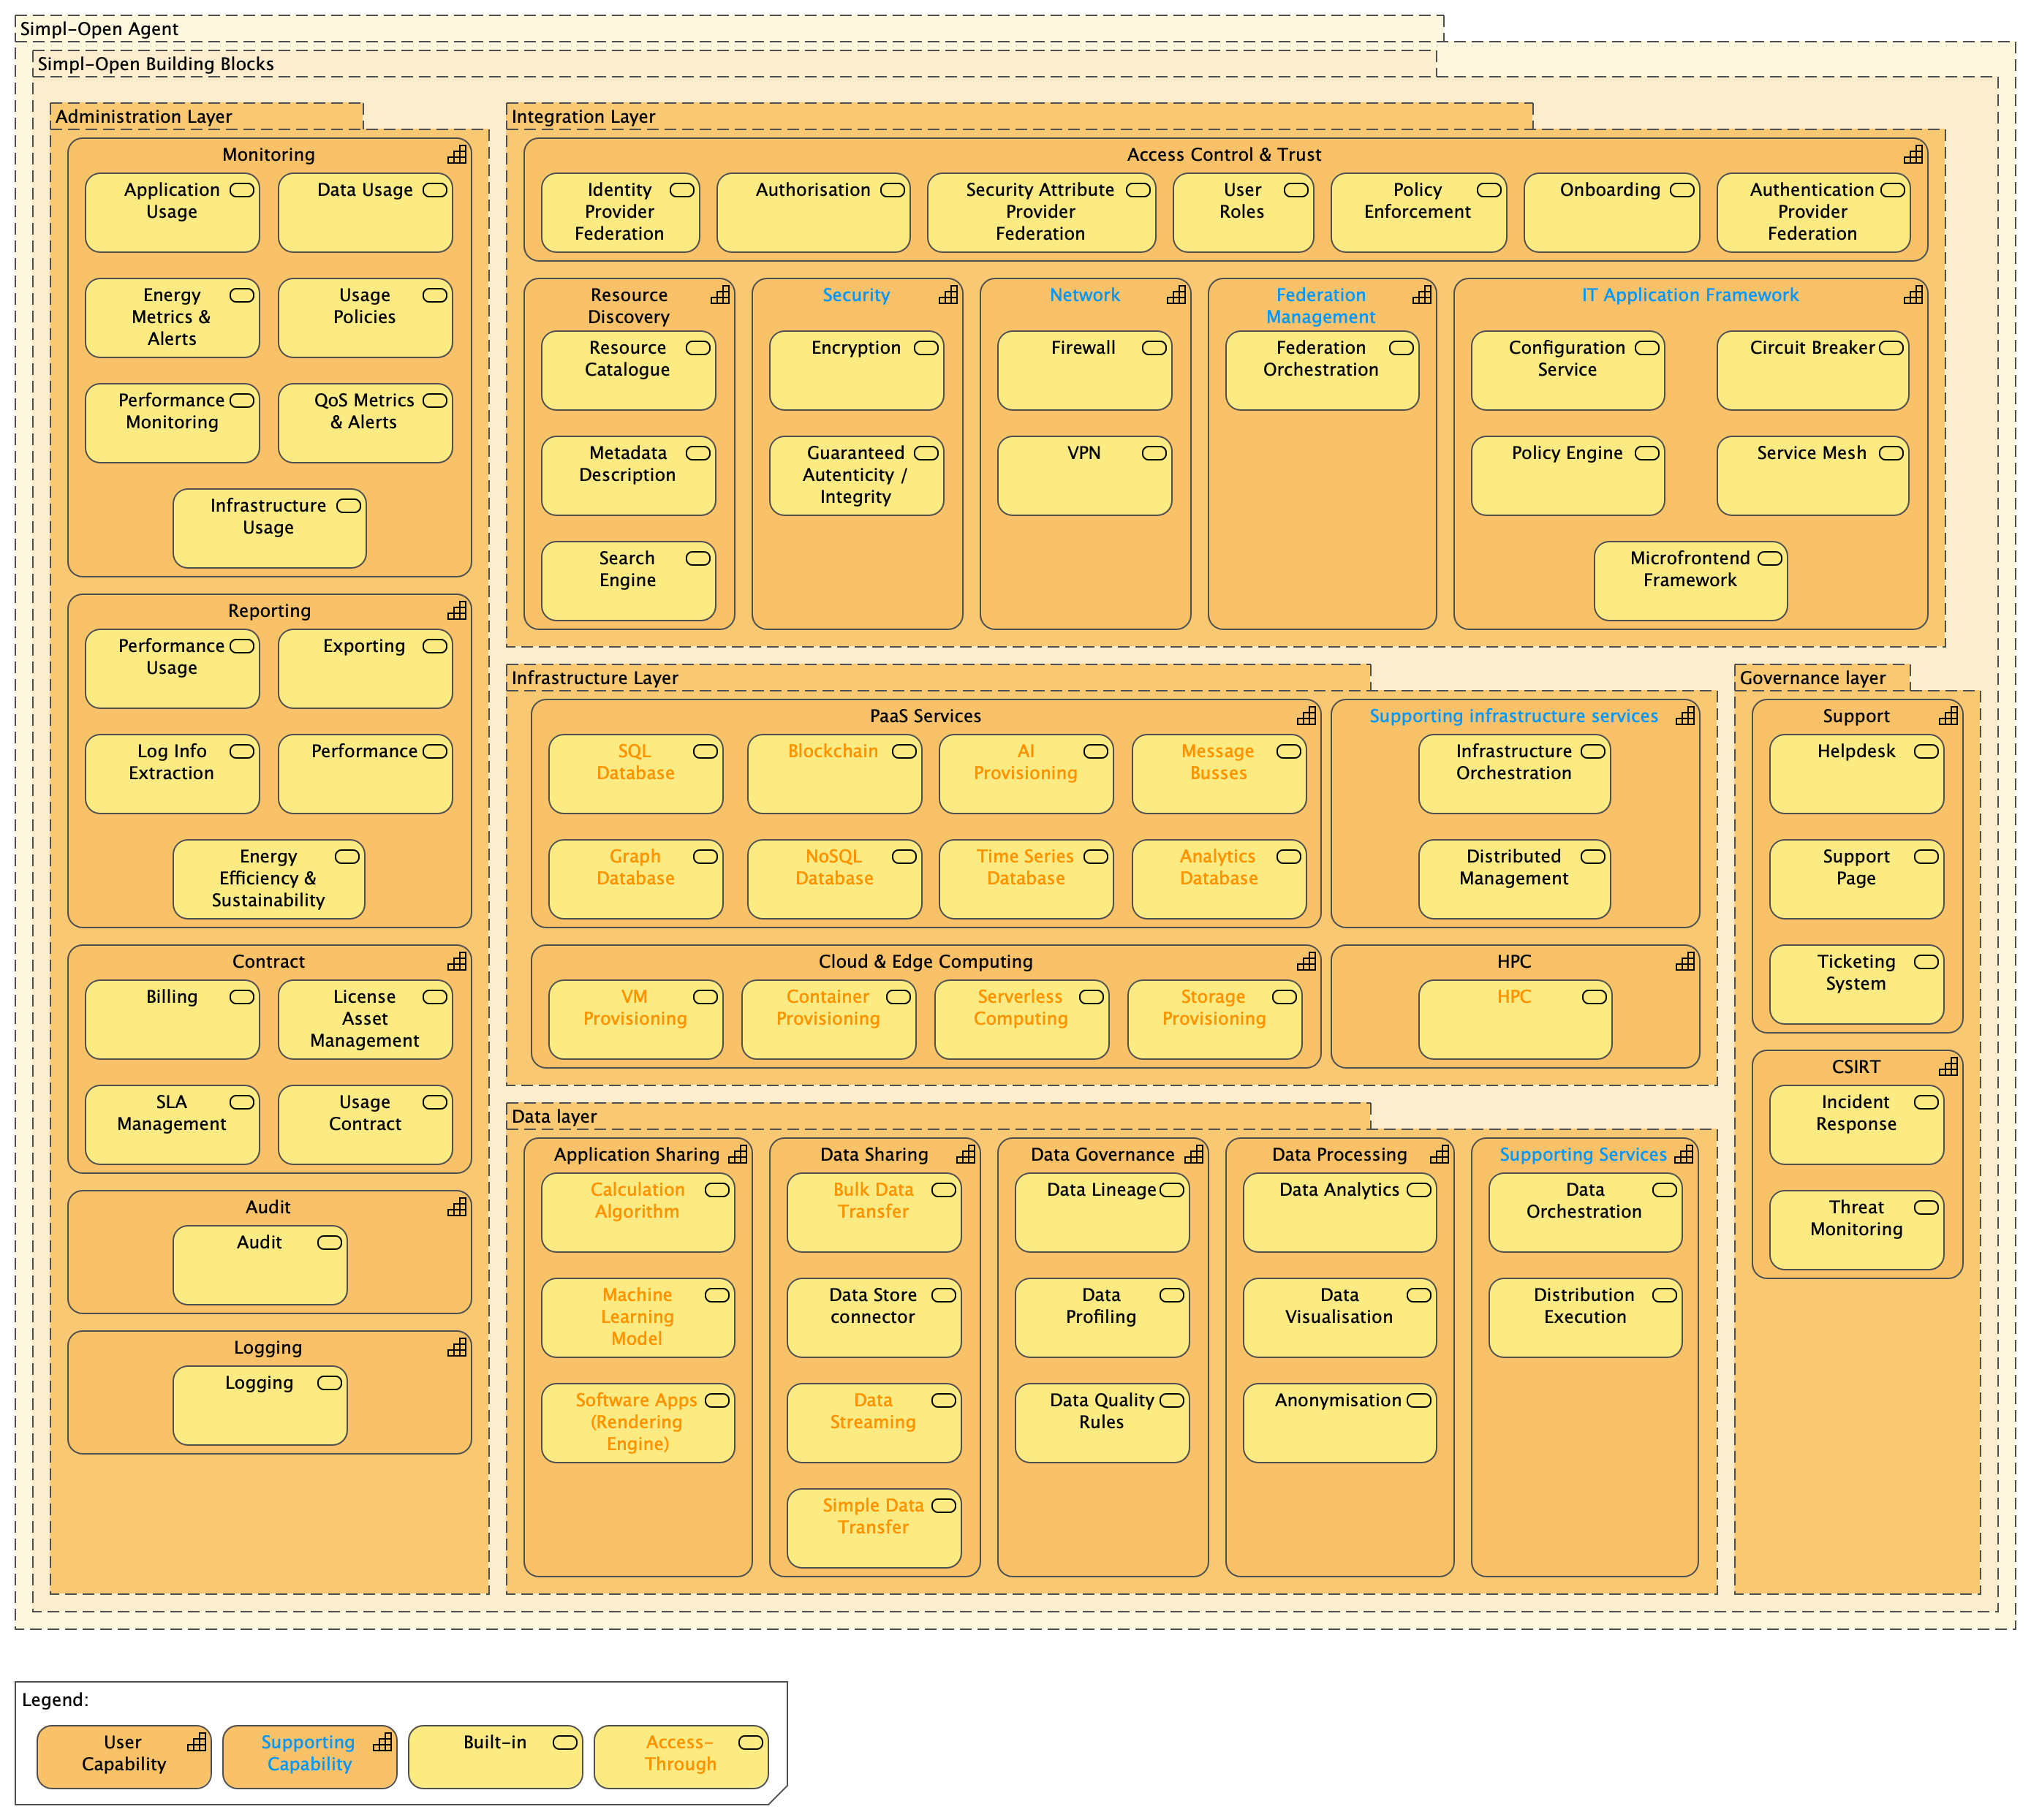Viewport: 2031px width, 1820px height.
Task: Click the Contract group capability icon
Action: [x=457, y=962]
